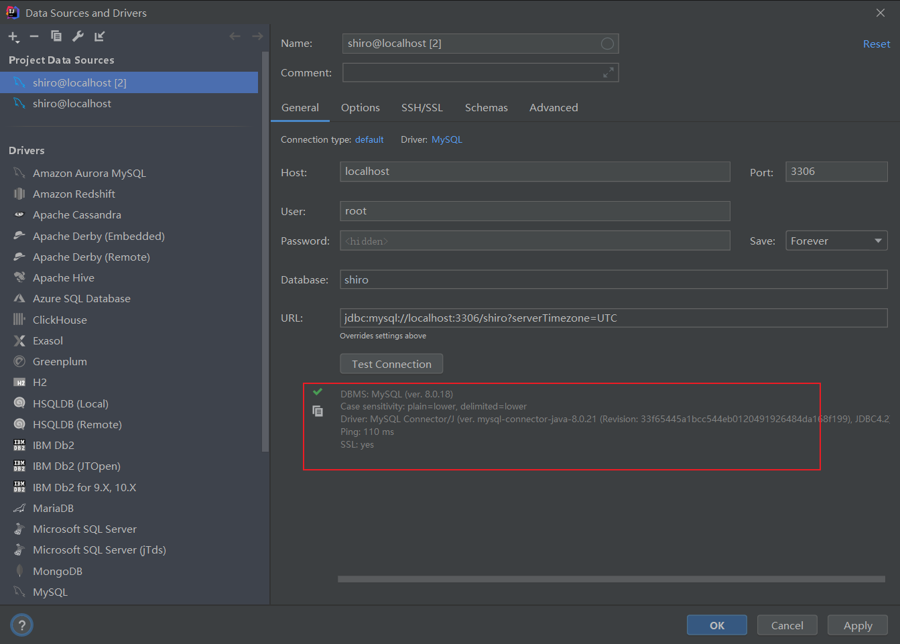Switch the driver from MySQL
The width and height of the screenshot is (900, 644).
pos(446,139)
